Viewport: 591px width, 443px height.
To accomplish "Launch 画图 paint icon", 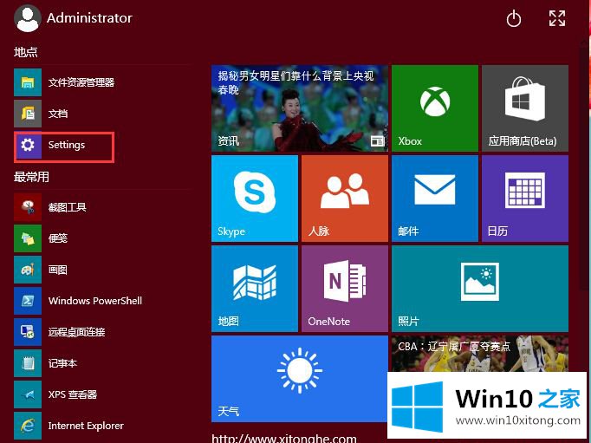I will [28, 270].
